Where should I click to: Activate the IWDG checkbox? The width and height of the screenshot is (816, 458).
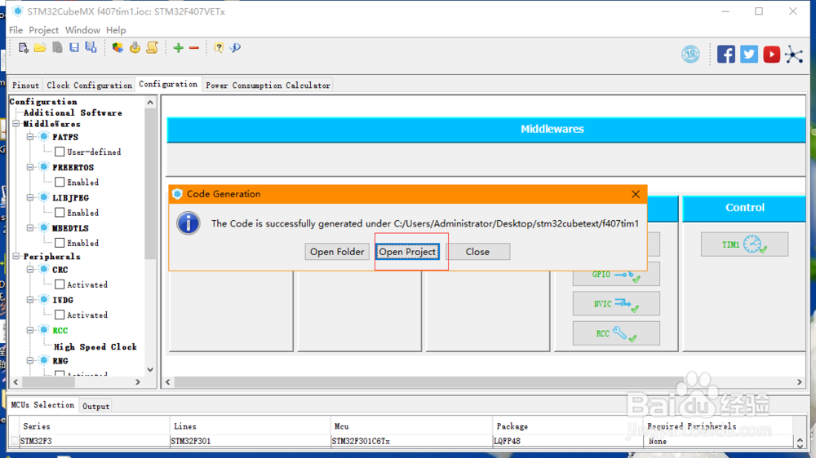[60, 315]
